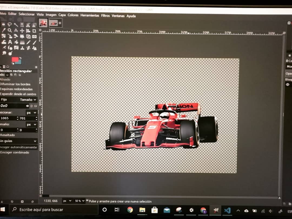Select the Gradient tool
This screenshot has height=219, width=292.
(22, 42)
